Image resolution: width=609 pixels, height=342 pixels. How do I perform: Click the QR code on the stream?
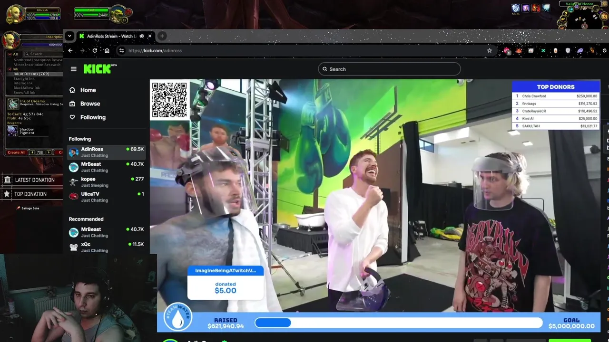click(169, 99)
